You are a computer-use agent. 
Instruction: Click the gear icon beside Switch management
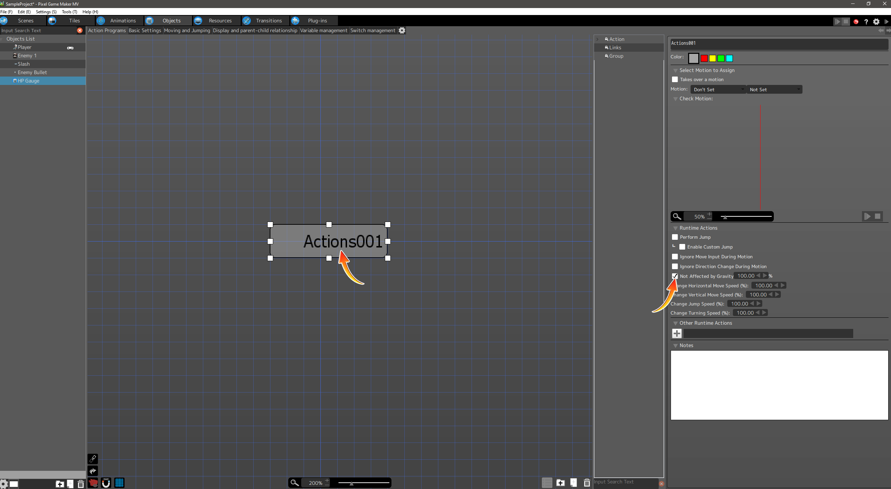[402, 30]
